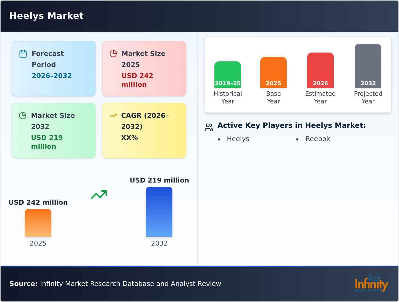The width and height of the screenshot is (399, 302).
Task: Click the calendar icon beside Forecast Period
Action: 23,54
